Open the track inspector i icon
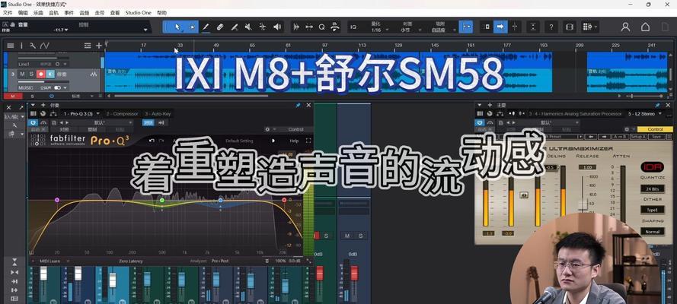 21,45
